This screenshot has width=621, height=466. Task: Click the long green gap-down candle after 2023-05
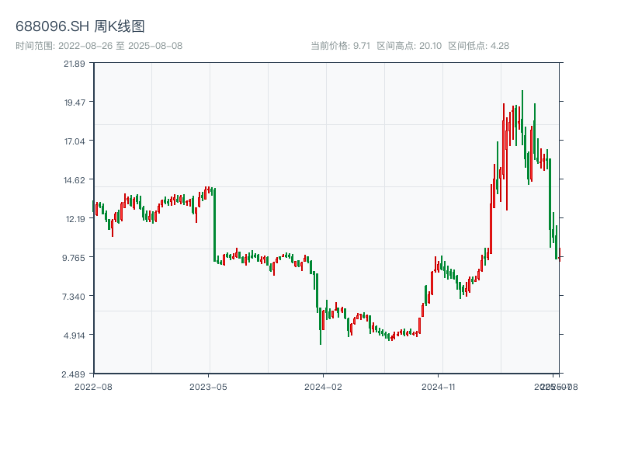(214, 225)
